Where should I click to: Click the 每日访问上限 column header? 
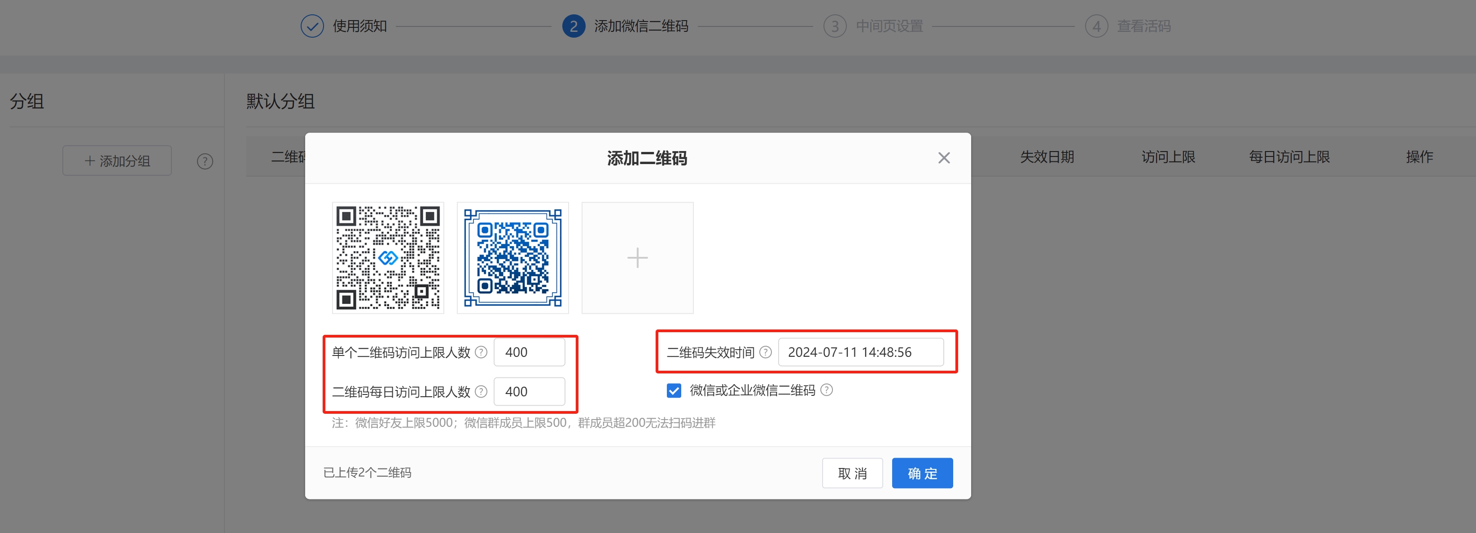click(x=1289, y=157)
